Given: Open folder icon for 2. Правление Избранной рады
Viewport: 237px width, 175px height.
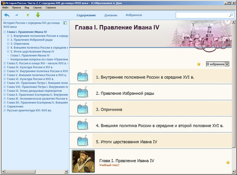Looking at the screenshot, I should point(83,92).
